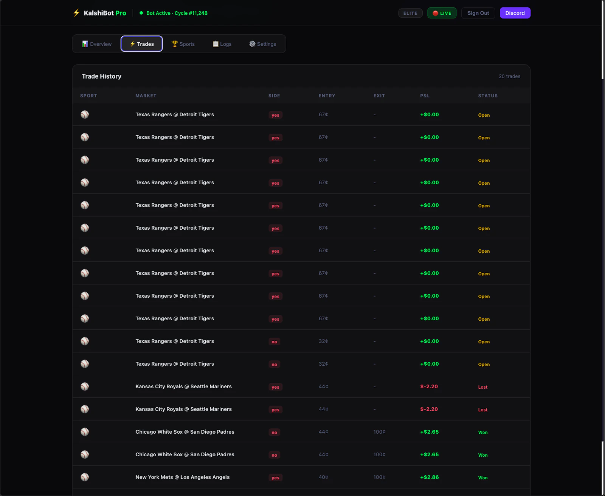Click the 20 trades count label

509,76
